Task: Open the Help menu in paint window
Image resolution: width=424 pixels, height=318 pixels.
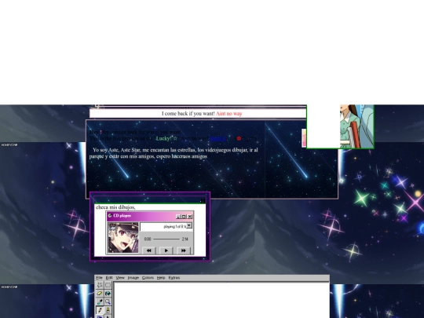Action: (x=161, y=278)
